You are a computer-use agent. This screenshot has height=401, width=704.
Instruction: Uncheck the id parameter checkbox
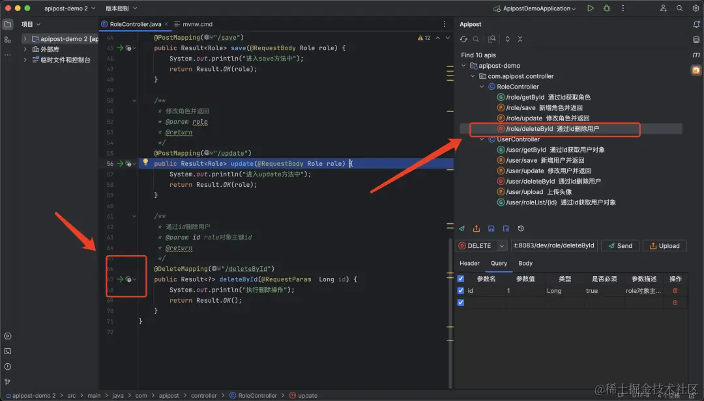(461, 290)
